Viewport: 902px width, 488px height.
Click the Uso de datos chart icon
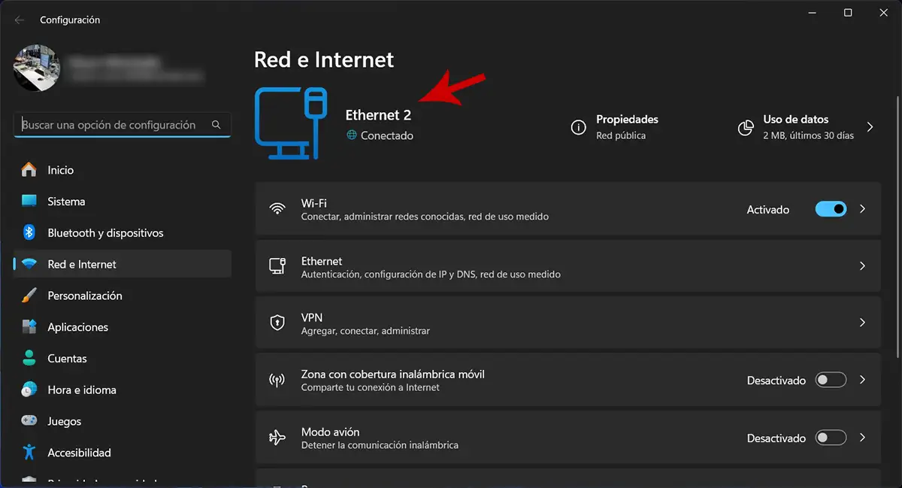coord(746,127)
